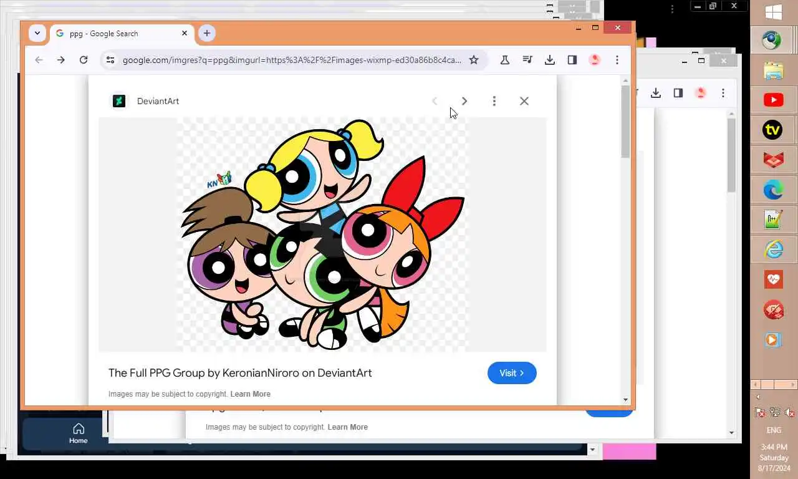798x479 pixels.
Task: Open DeviantArt source name link
Action: point(158,101)
